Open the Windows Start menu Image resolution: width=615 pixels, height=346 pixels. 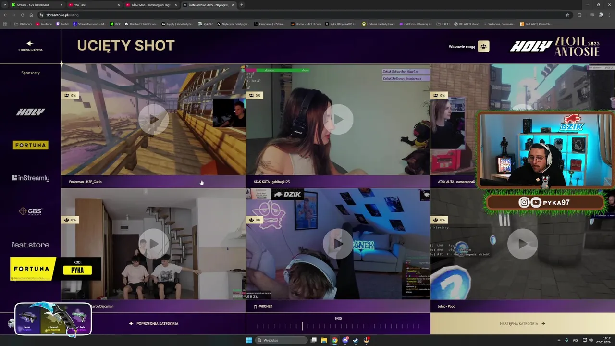[x=249, y=340]
